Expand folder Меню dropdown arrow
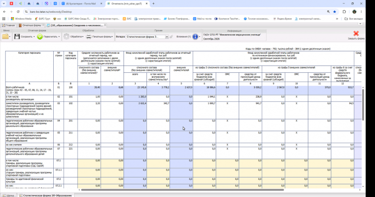Viewport: 375px width, 197px height. pyautogui.click(x=10, y=37)
